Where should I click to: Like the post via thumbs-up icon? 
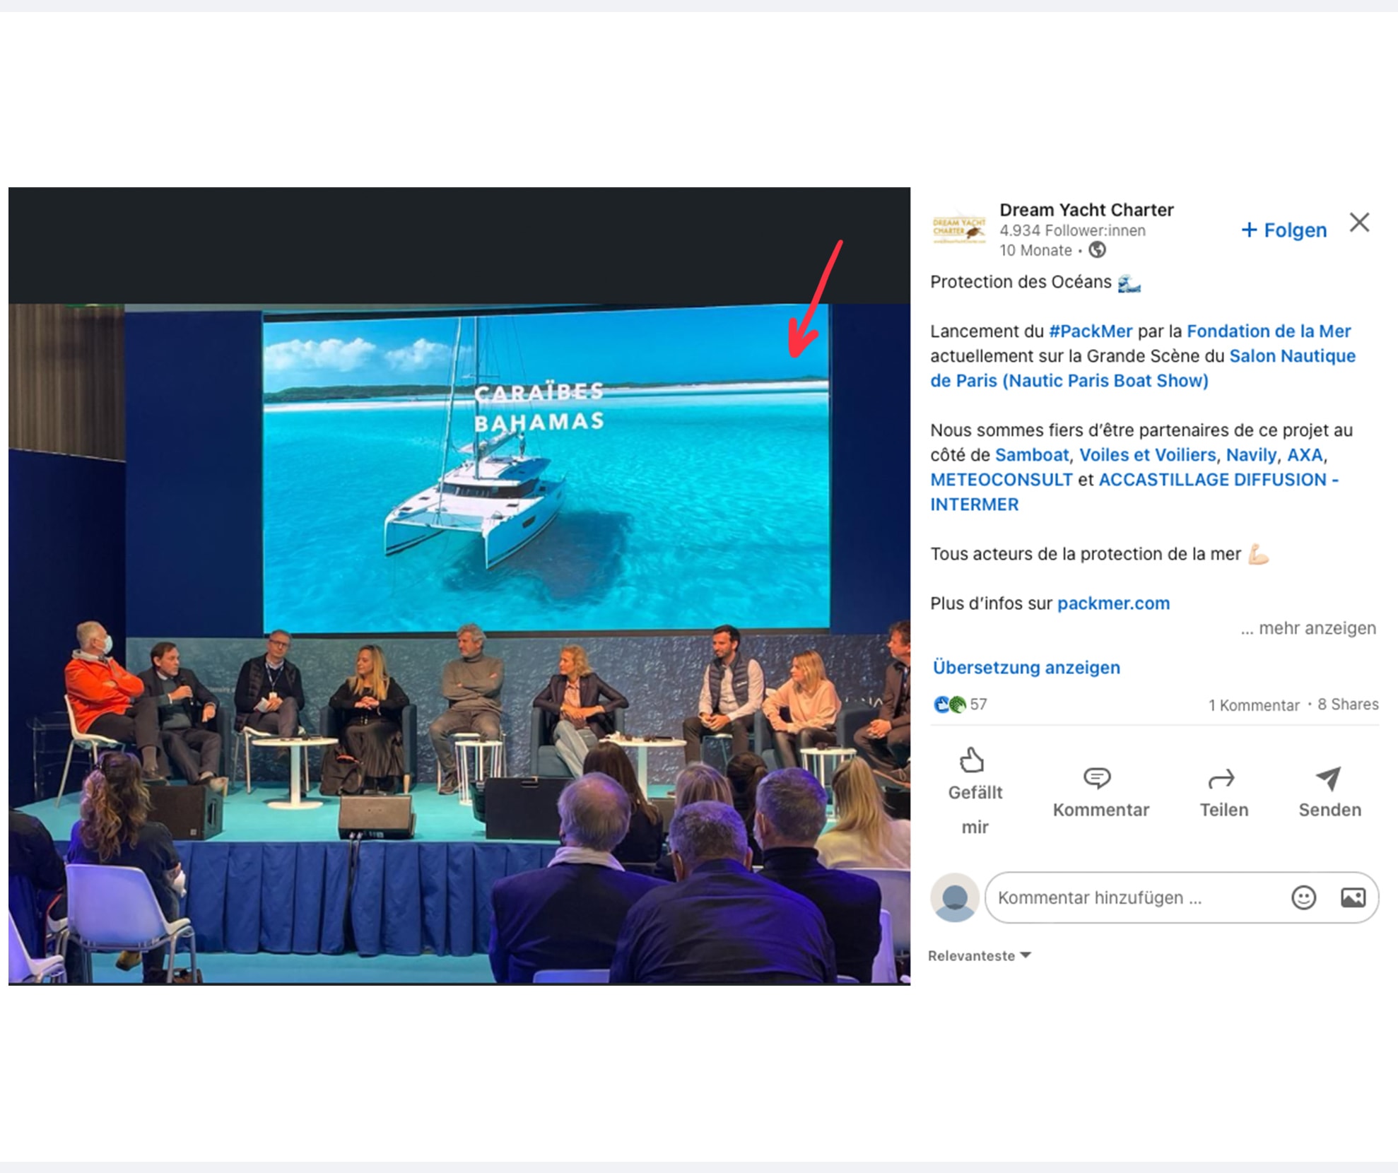click(972, 760)
